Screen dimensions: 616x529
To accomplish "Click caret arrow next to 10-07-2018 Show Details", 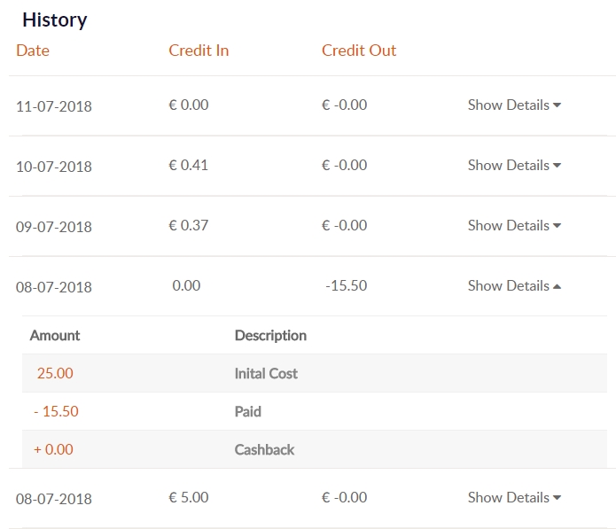I will (x=557, y=166).
